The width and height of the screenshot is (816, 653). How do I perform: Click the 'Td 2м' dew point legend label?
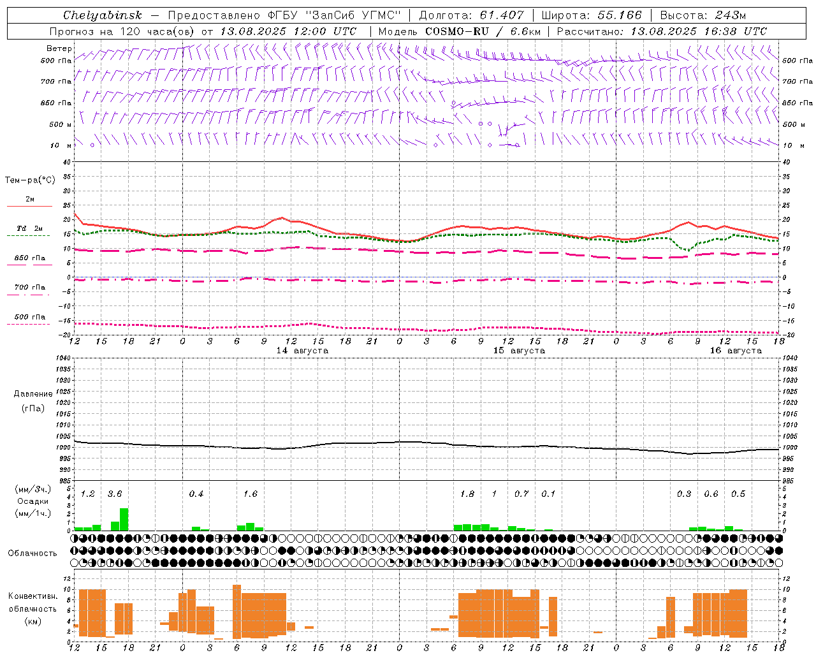pyautogui.click(x=30, y=228)
